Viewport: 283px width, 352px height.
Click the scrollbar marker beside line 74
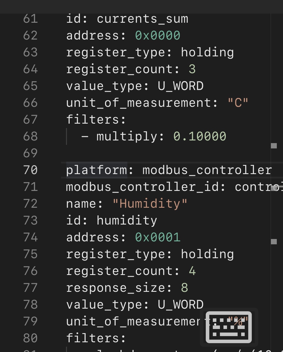tap(274, 242)
